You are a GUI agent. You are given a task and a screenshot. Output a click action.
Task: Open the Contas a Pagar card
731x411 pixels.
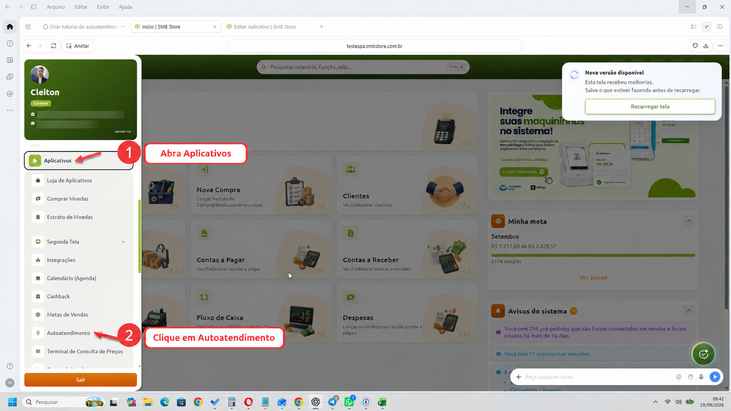coord(261,249)
